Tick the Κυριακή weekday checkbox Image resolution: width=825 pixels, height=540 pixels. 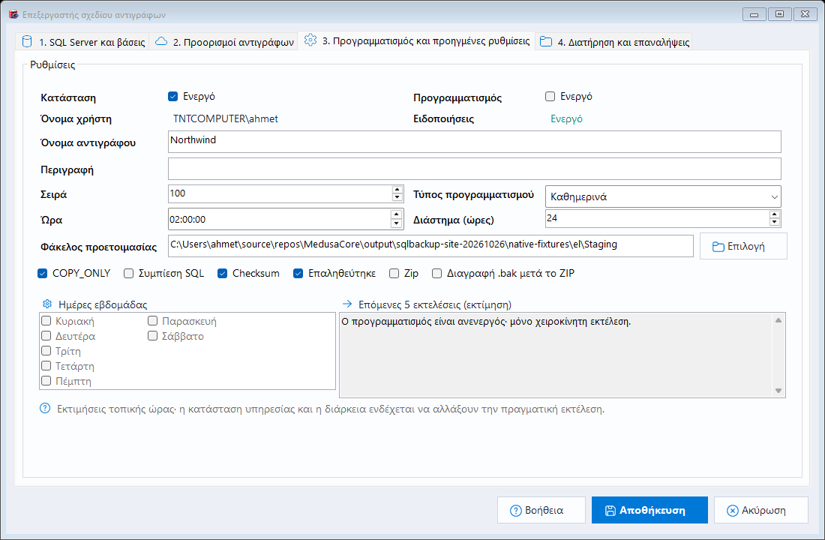(46, 321)
